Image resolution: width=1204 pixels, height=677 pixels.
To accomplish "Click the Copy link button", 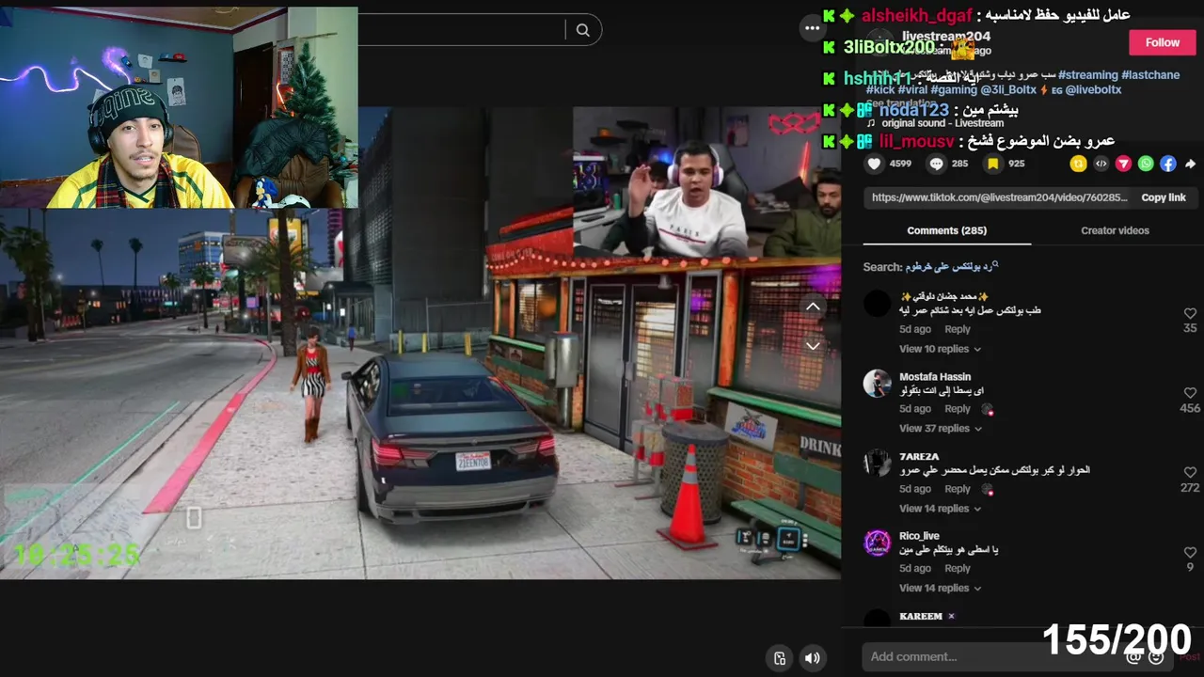I will [1164, 197].
